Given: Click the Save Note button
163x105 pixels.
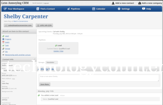Looking at the screenshot, I should click(45, 84).
